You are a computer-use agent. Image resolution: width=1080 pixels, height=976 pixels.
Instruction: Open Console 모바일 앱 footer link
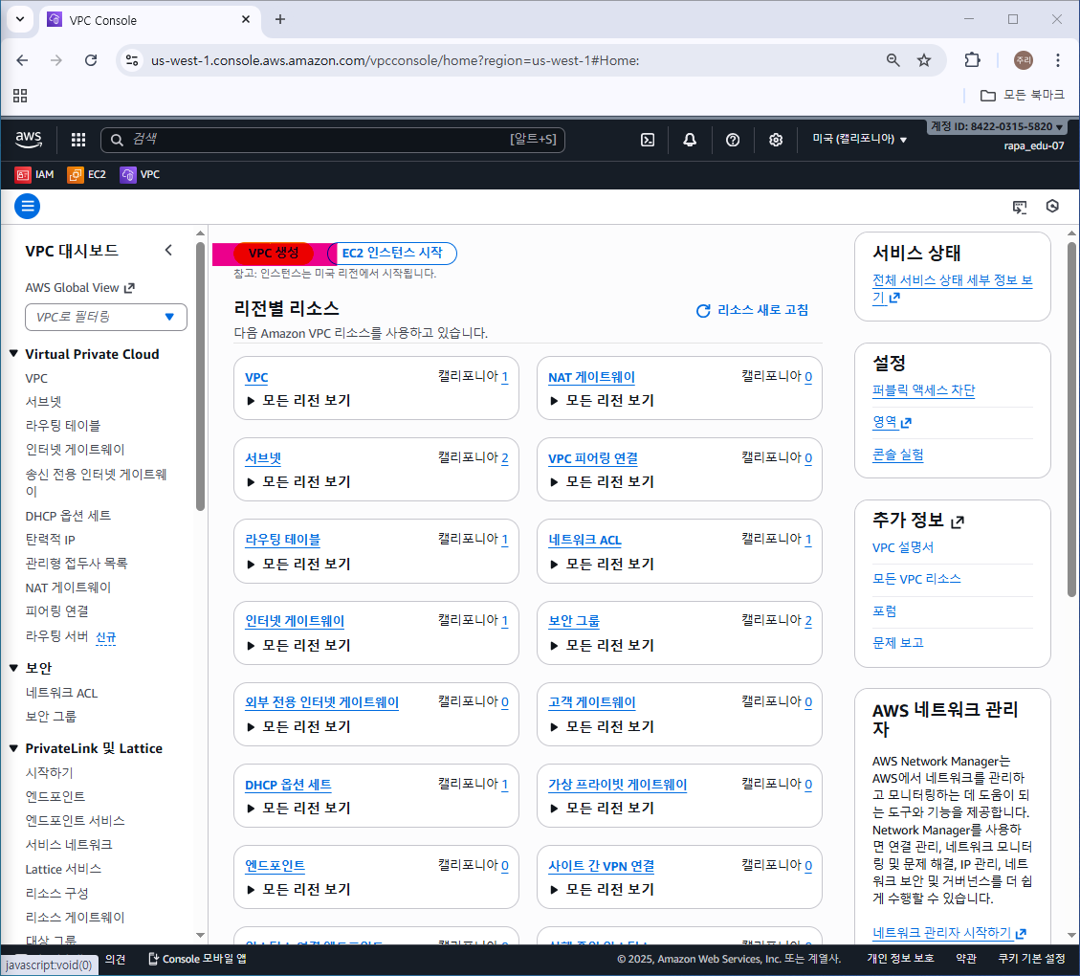click(x=198, y=959)
